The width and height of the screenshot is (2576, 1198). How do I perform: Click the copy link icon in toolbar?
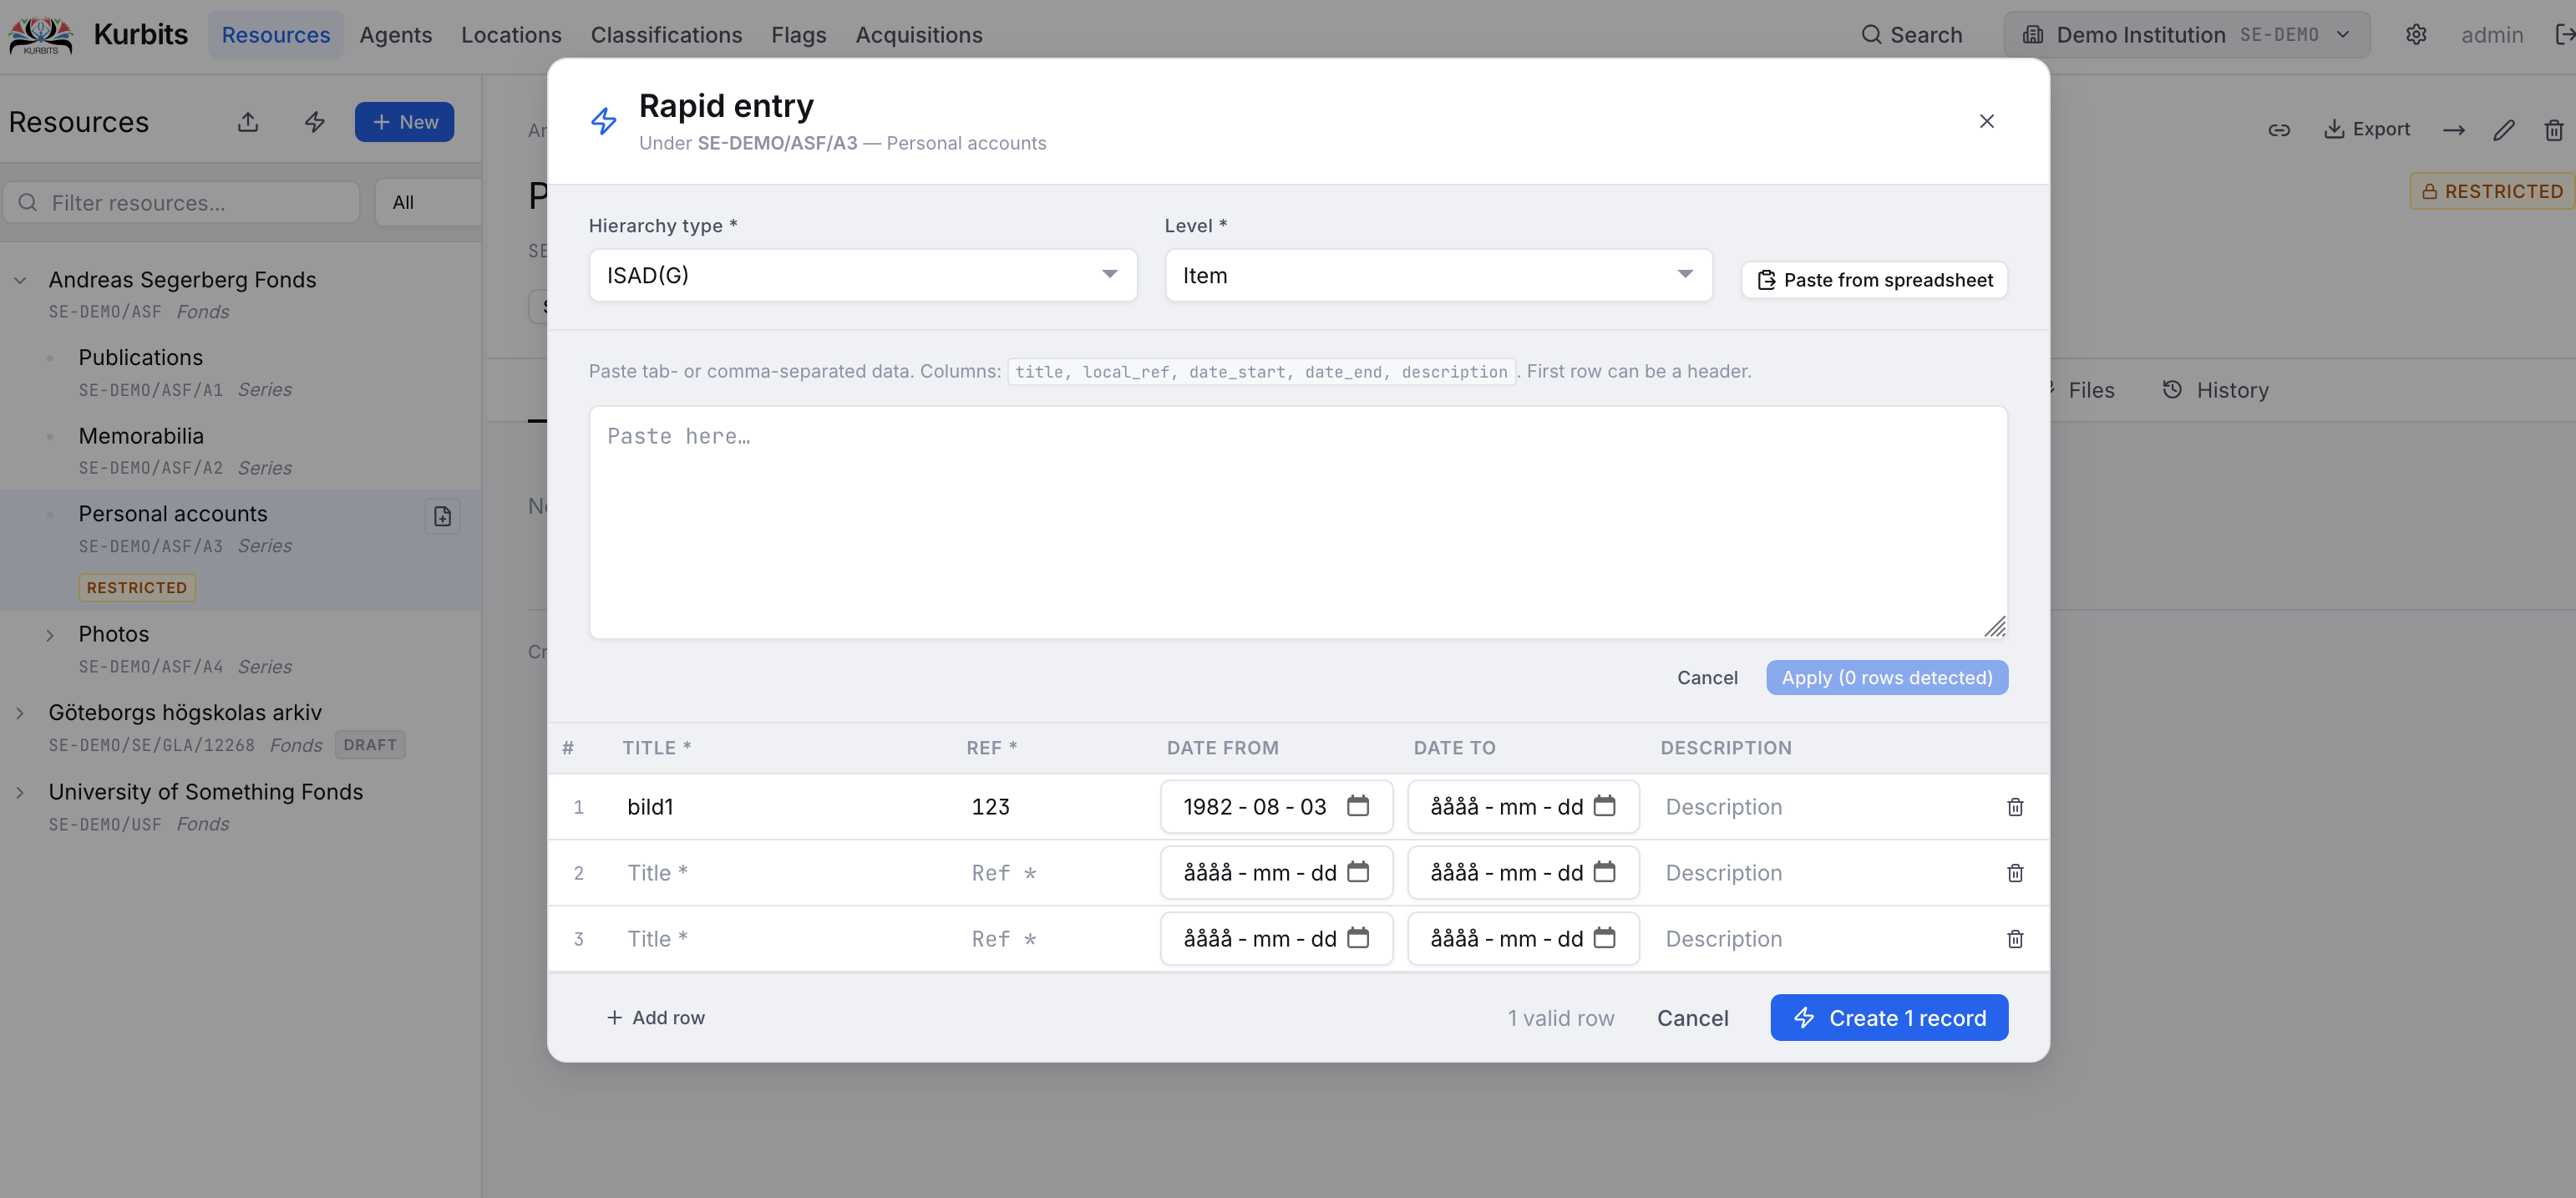coord(2279,129)
